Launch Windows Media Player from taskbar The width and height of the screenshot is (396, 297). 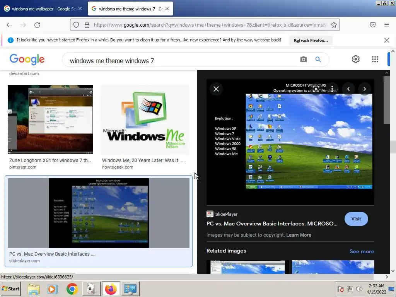(x=53, y=289)
